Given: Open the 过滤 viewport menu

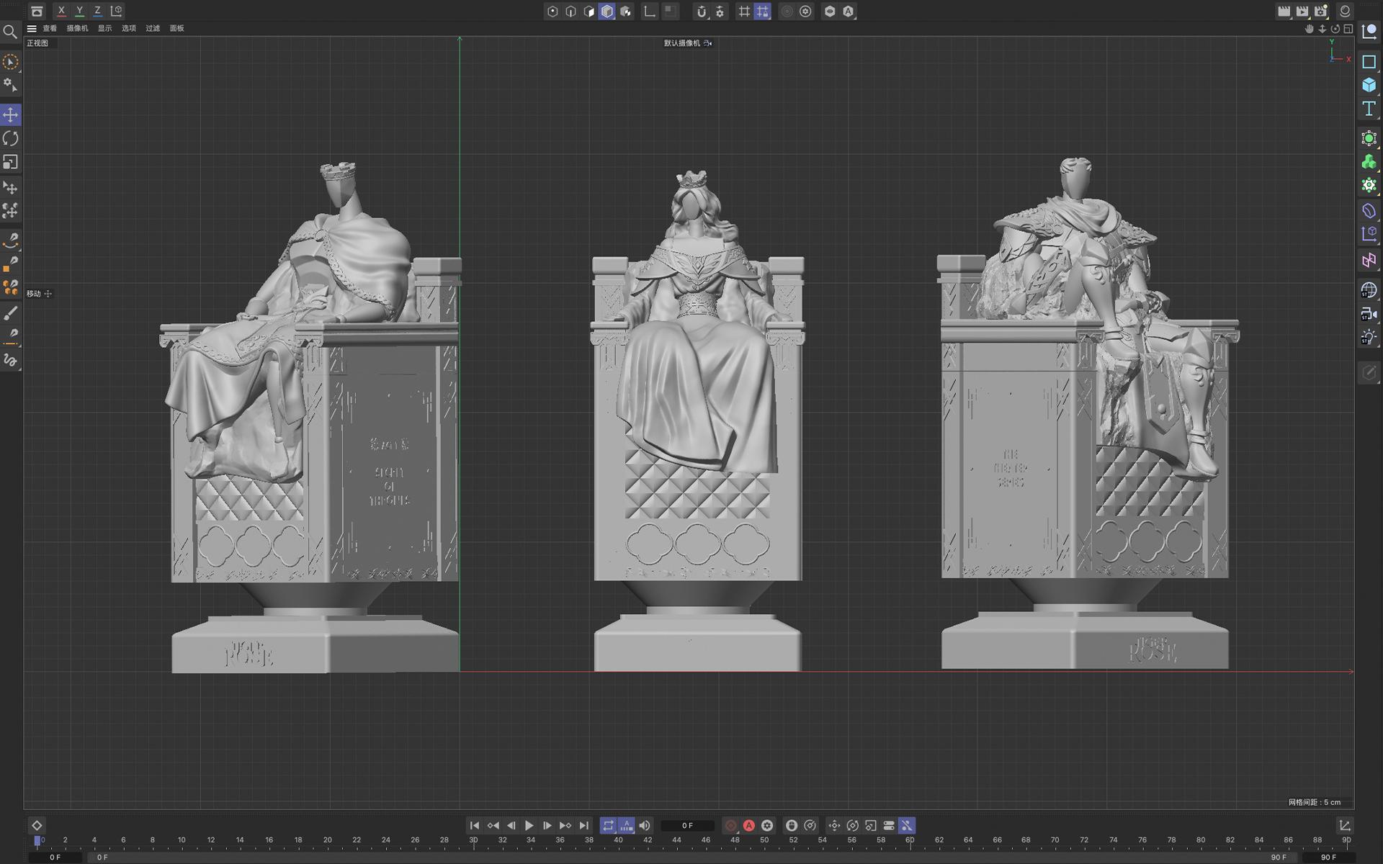Looking at the screenshot, I should [x=153, y=29].
